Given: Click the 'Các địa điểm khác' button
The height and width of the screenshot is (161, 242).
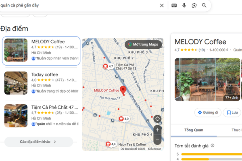Looking at the screenshot, I should pos(39,142).
